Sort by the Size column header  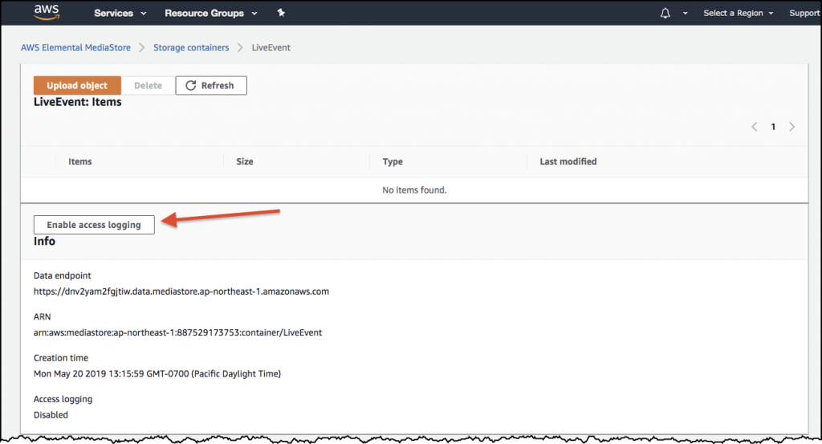[x=245, y=161]
